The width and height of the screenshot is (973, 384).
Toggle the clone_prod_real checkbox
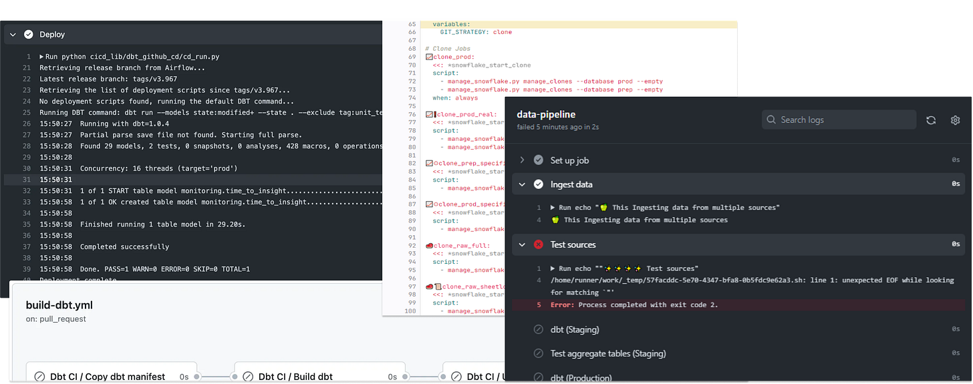click(429, 115)
